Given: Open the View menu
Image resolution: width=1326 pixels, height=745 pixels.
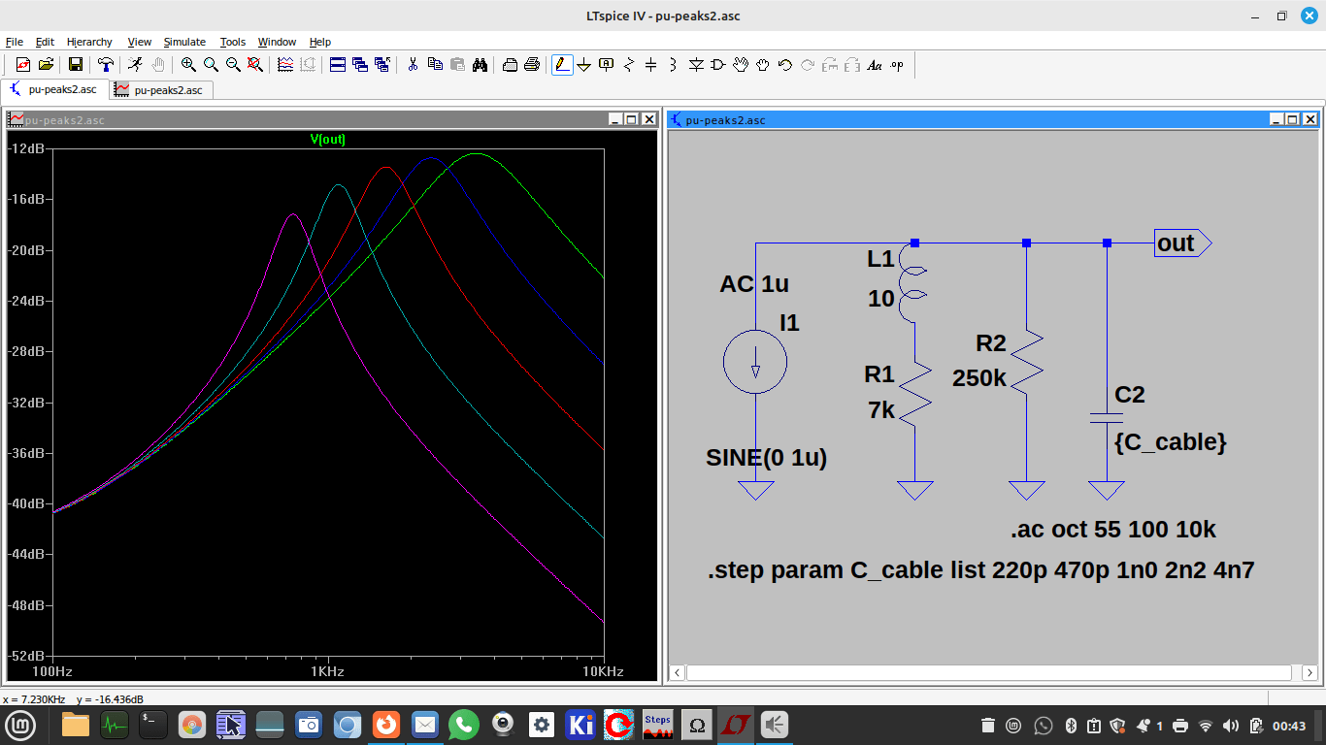Looking at the screenshot, I should pos(140,42).
